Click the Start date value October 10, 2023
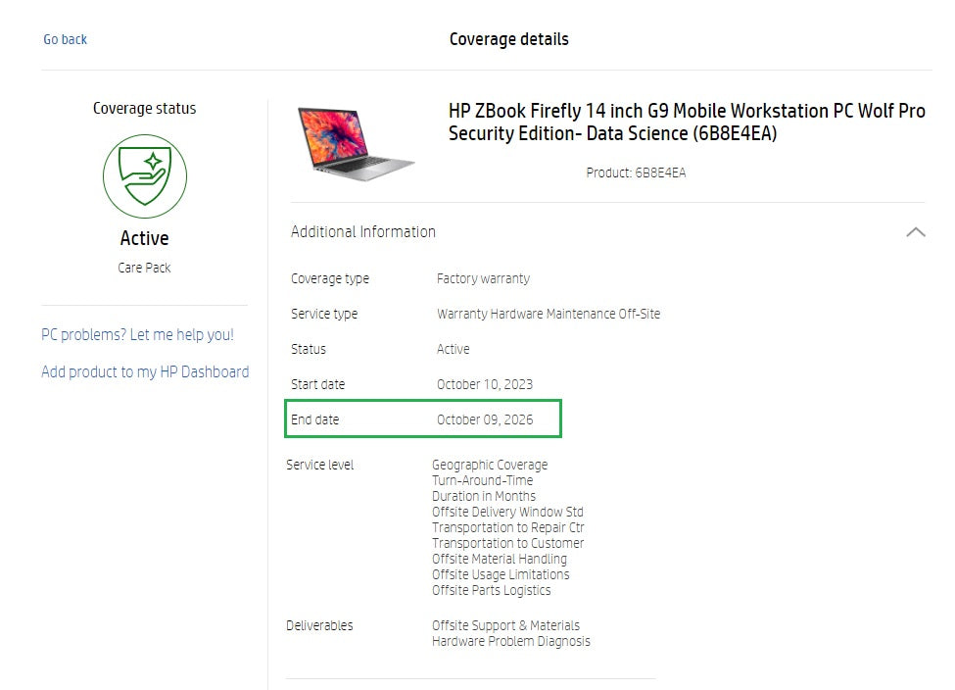The height and width of the screenshot is (690, 955). point(485,384)
